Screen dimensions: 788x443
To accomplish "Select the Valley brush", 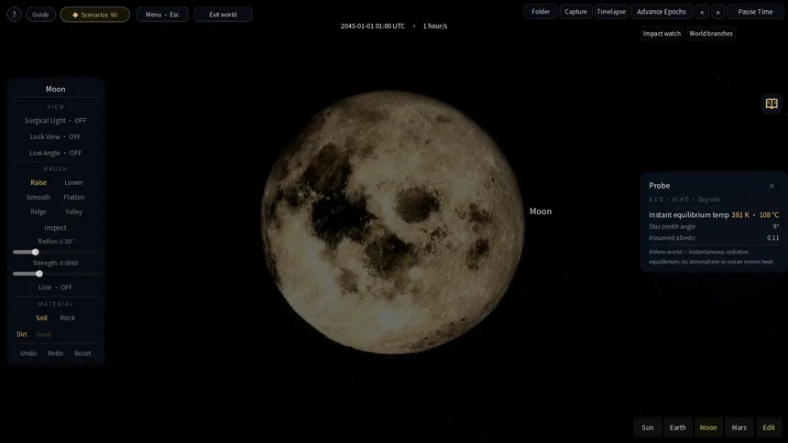I will click(74, 212).
